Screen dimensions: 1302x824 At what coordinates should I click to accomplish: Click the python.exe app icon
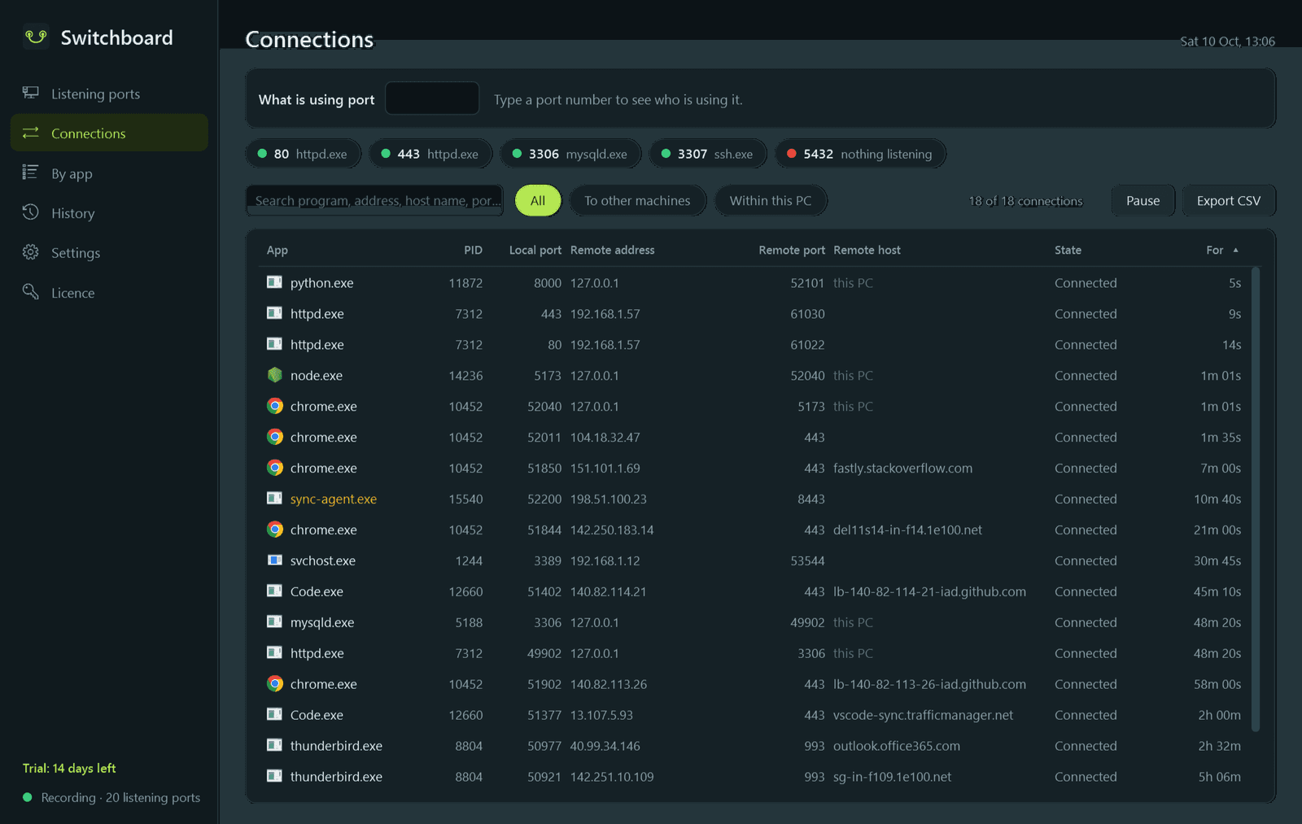tap(274, 282)
